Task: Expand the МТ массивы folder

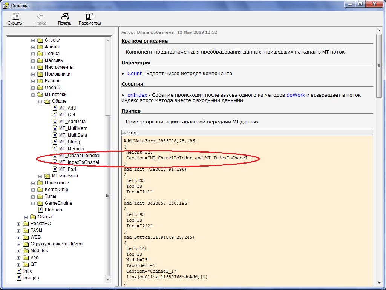Action: [40, 176]
